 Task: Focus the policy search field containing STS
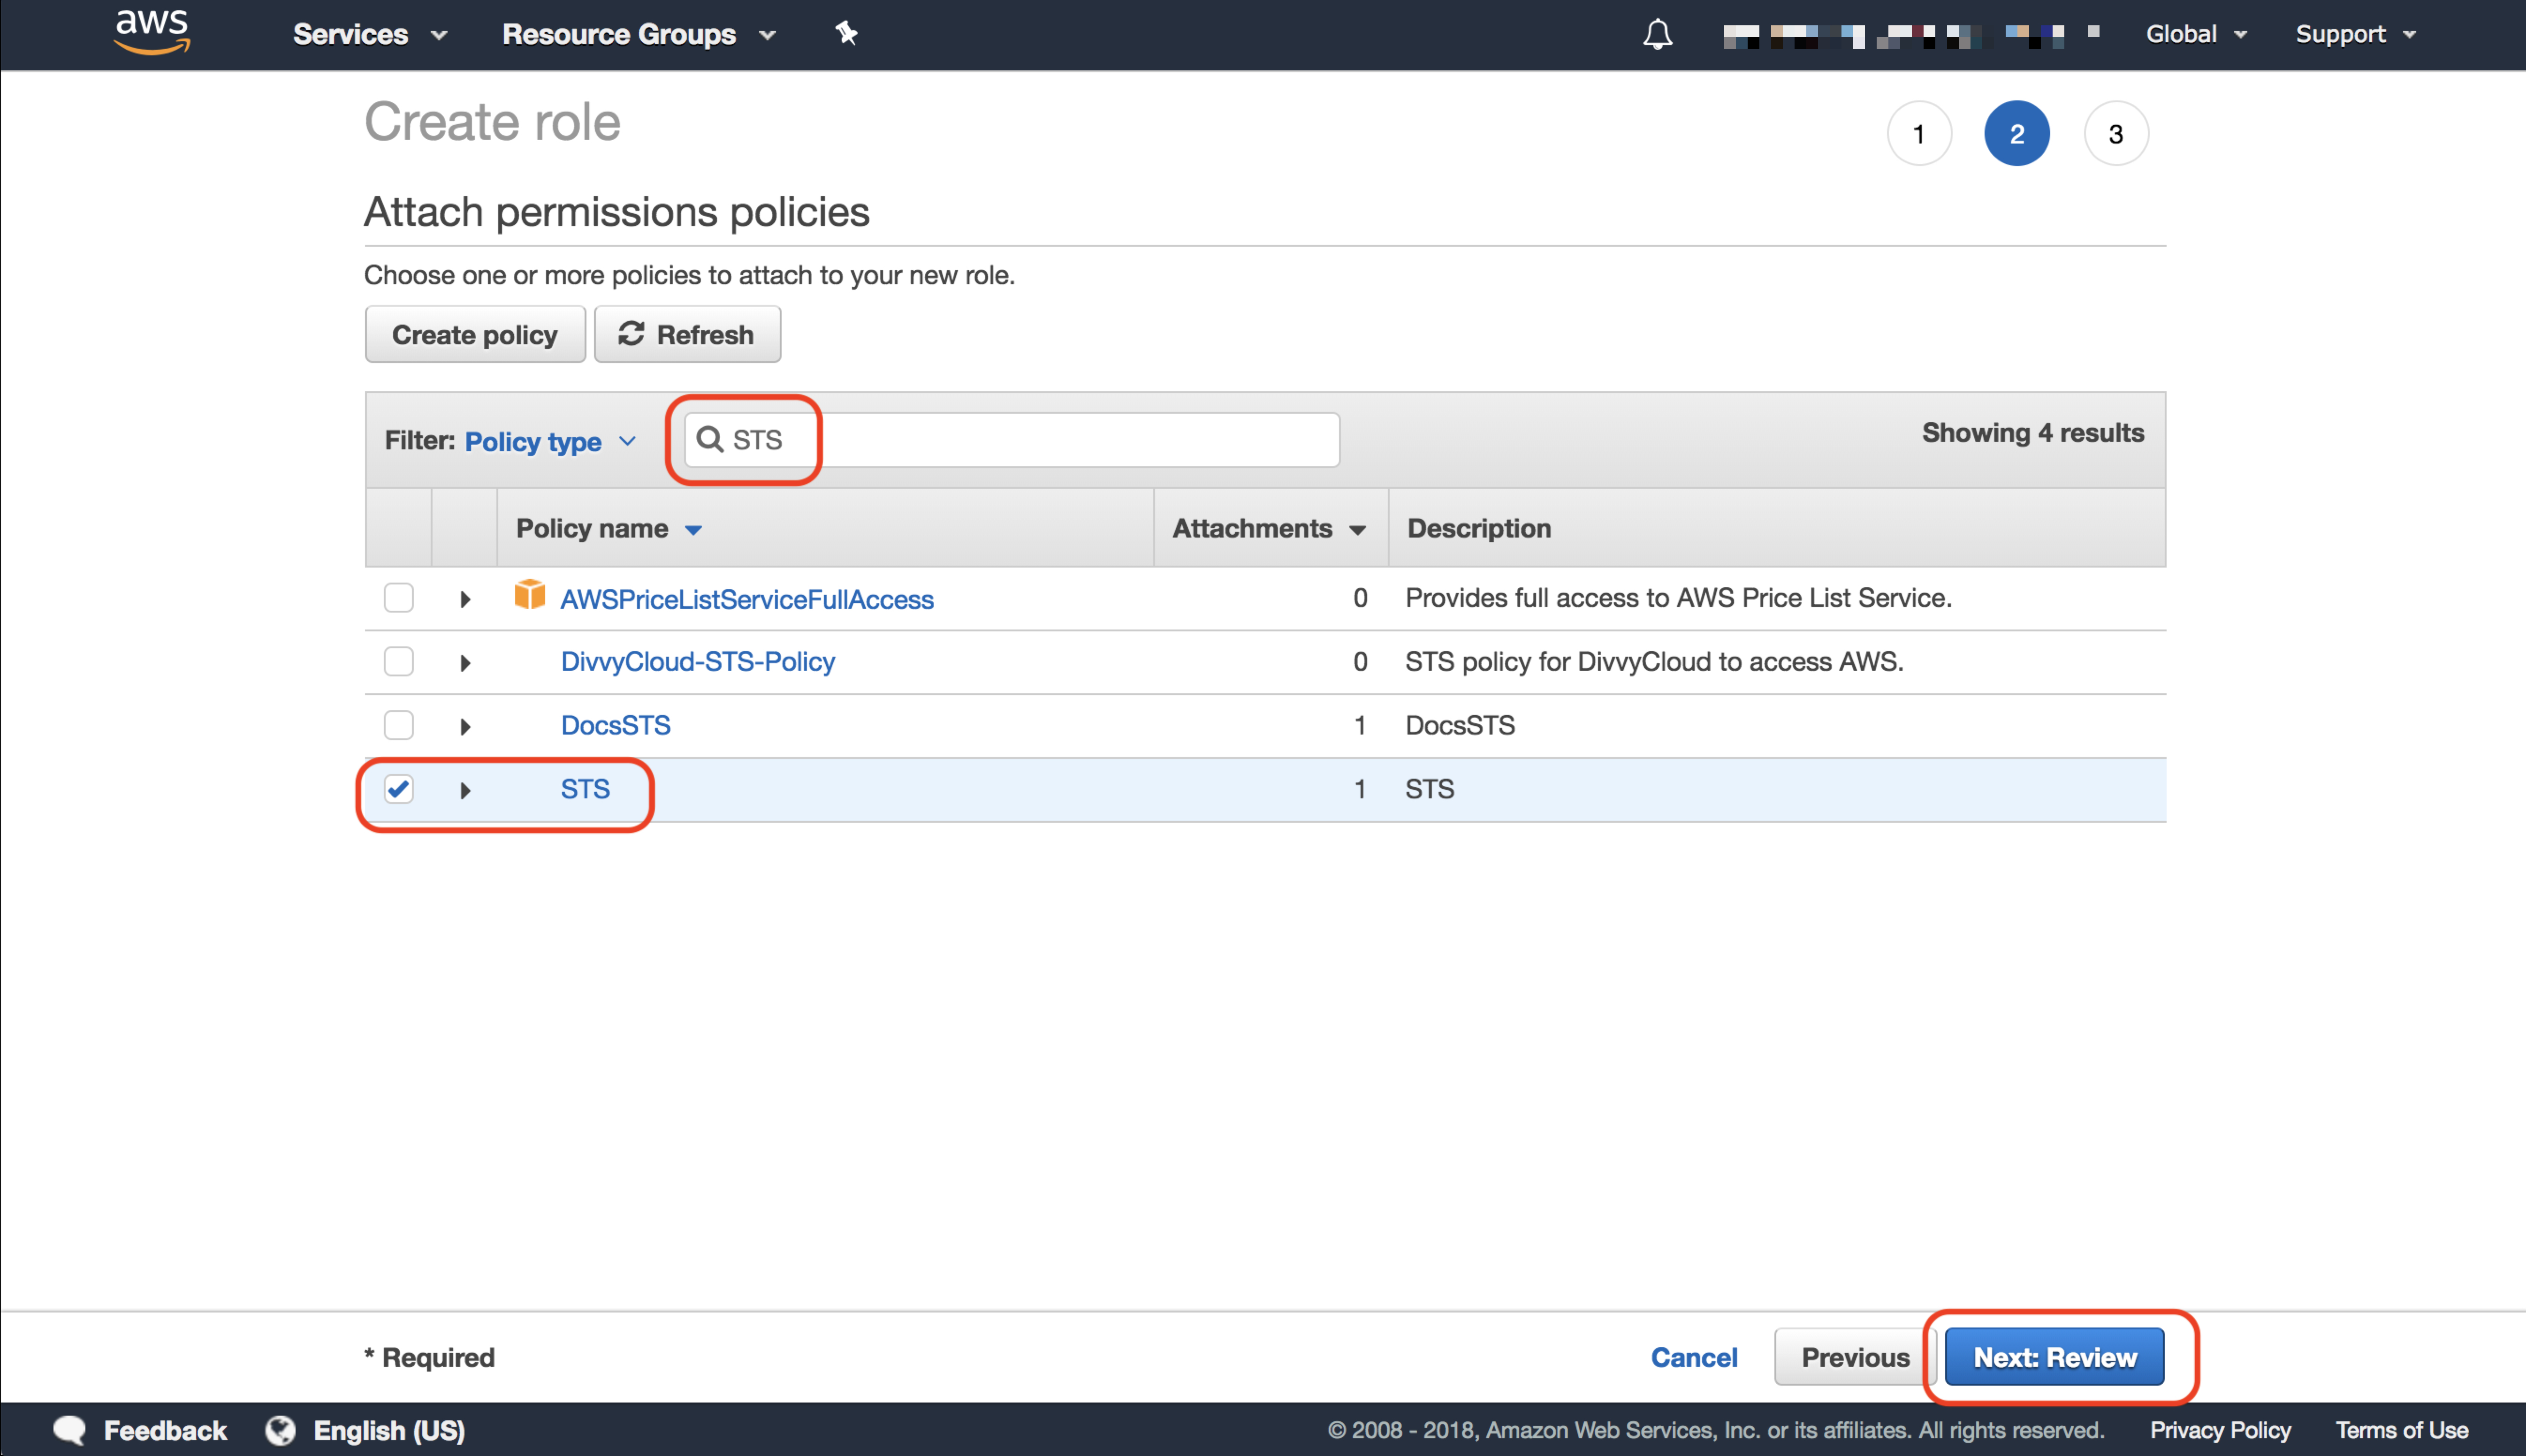pos(1011,439)
